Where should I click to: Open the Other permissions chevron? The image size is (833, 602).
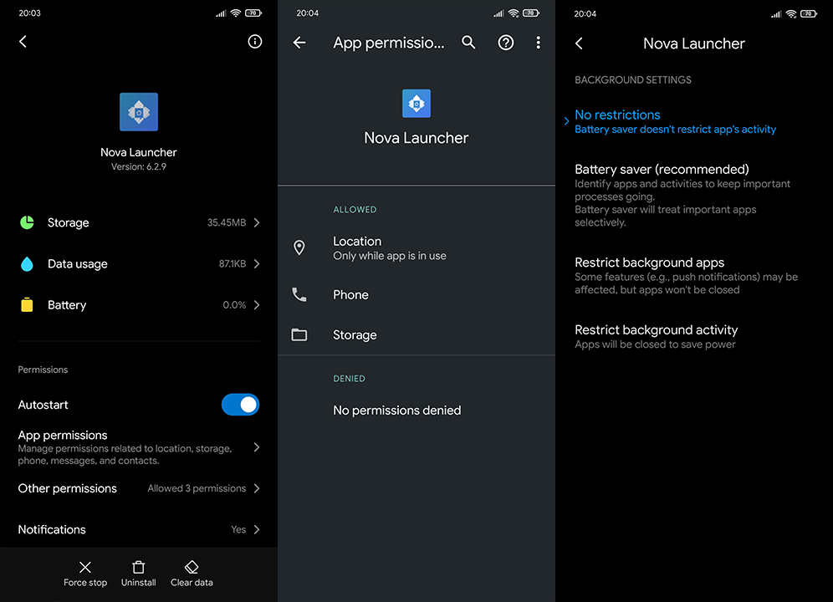coord(257,488)
